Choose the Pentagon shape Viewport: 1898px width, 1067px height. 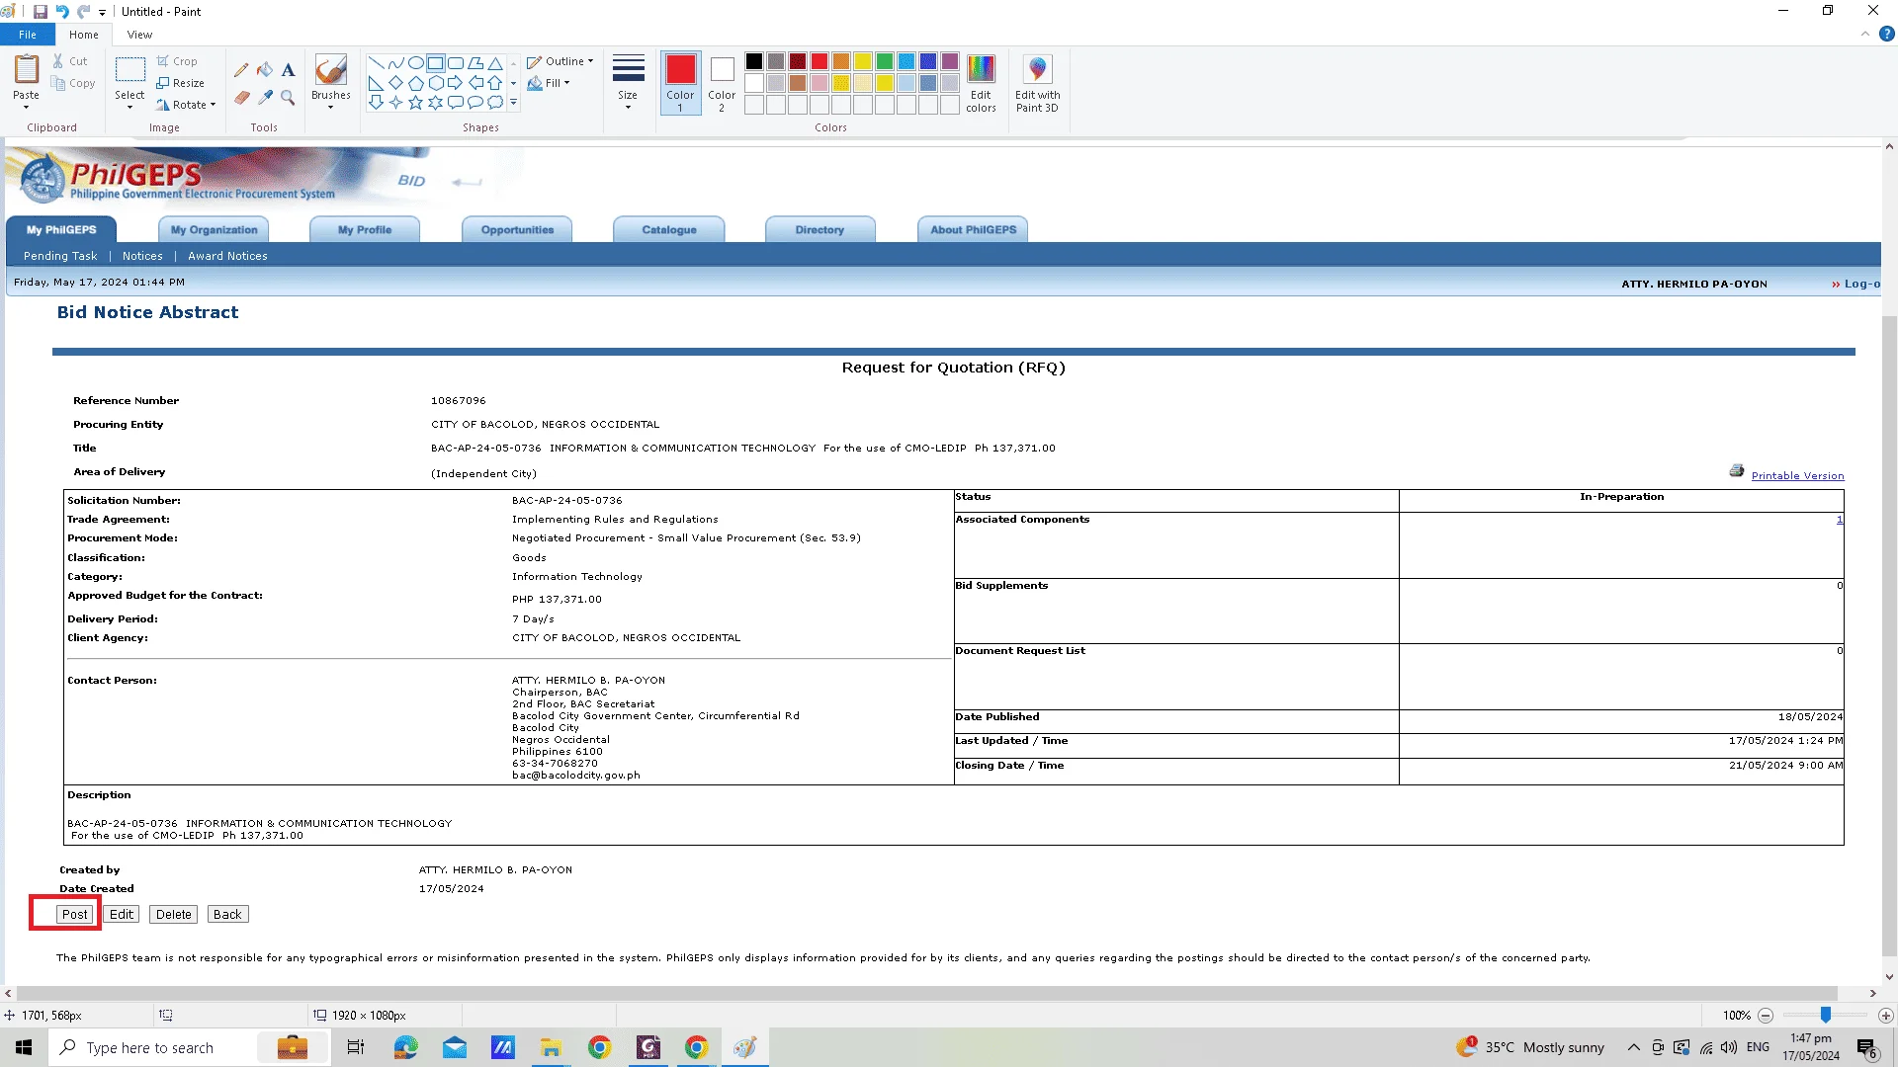(x=415, y=83)
